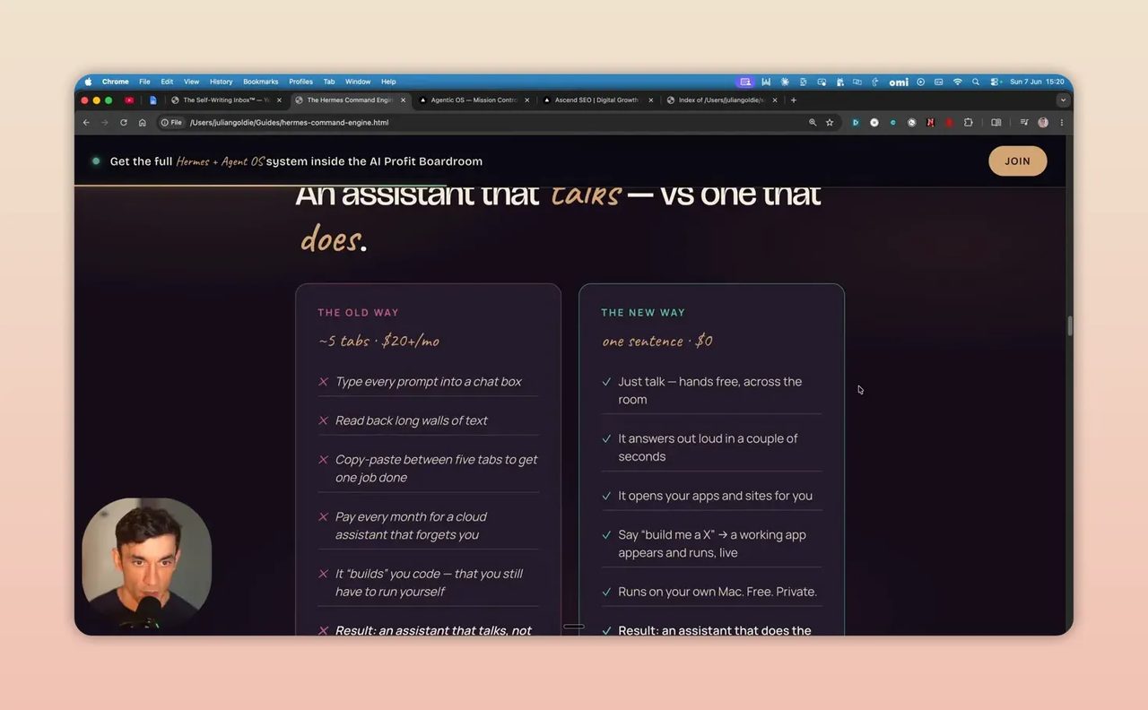This screenshot has height=710, width=1148.
Task: Open the Chrome three-dot menu
Action: click(x=1062, y=122)
